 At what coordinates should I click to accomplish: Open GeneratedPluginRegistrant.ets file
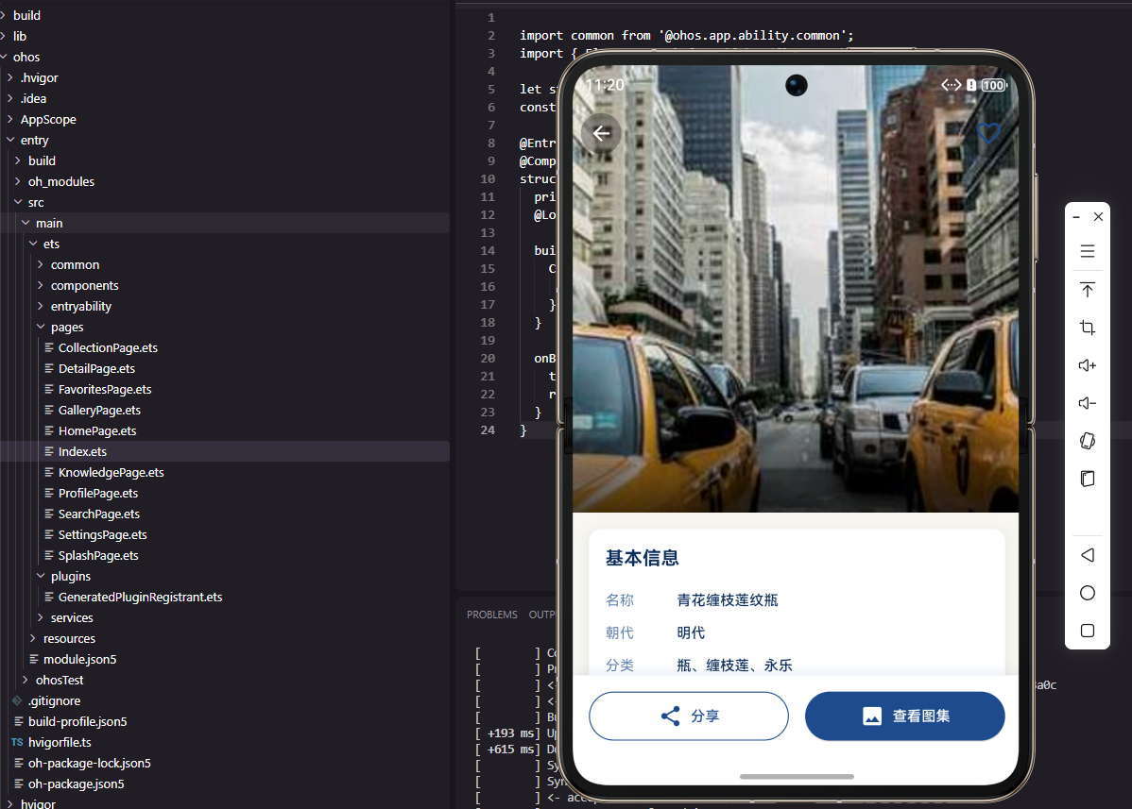pyautogui.click(x=140, y=598)
